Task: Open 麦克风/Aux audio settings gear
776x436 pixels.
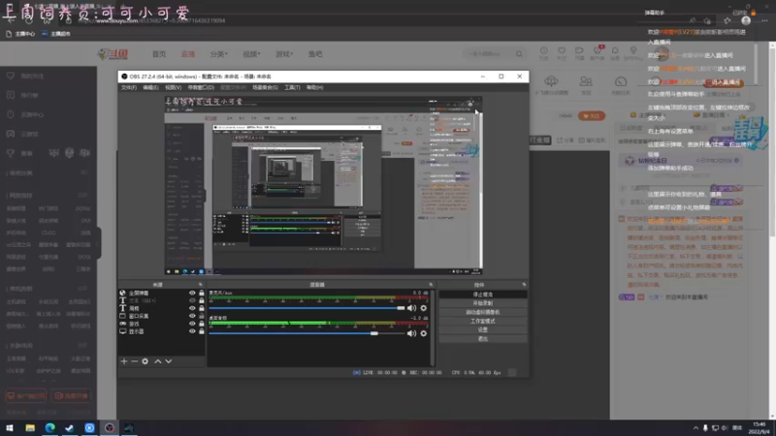Action: pyautogui.click(x=424, y=308)
